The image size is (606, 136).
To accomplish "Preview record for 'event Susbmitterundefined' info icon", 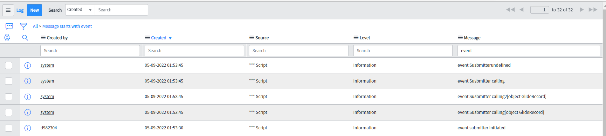I will (28, 65).
